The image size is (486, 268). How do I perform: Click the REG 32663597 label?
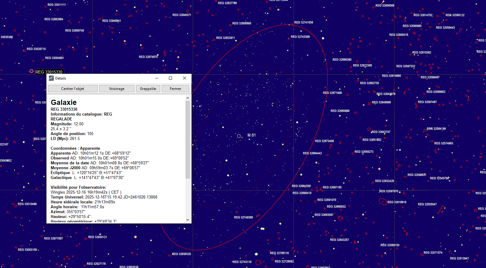(x=324, y=215)
